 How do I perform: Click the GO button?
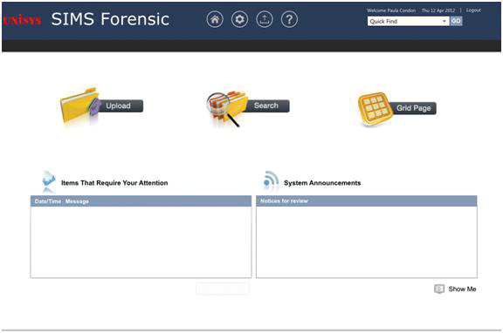pyautogui.click(x=456, y=21)
